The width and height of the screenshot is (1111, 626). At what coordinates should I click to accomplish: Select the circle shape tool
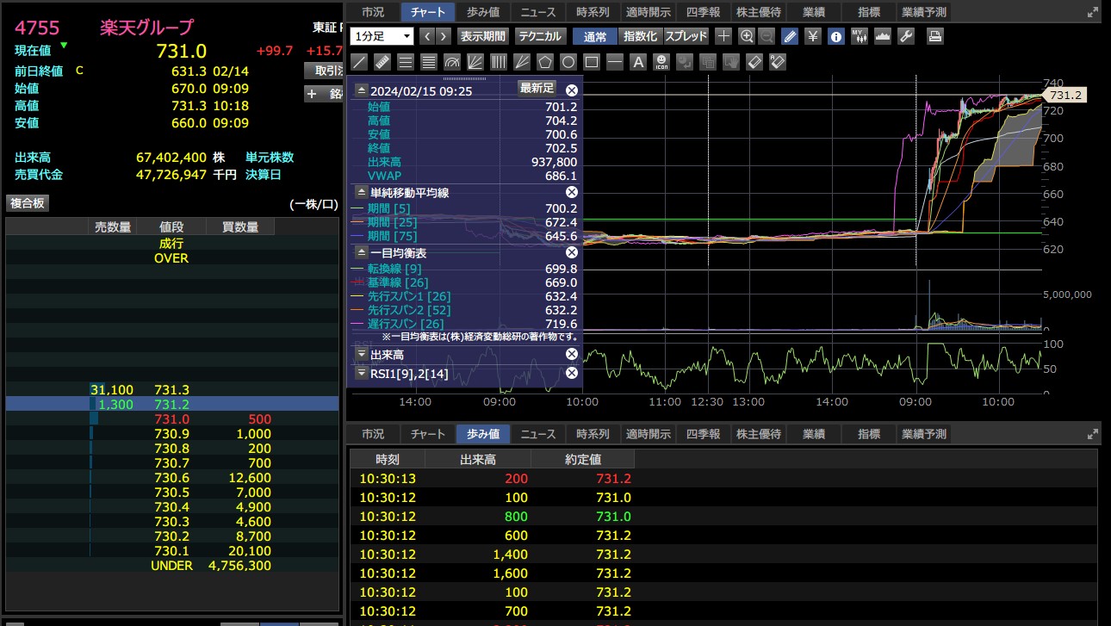tap(568, 62)
